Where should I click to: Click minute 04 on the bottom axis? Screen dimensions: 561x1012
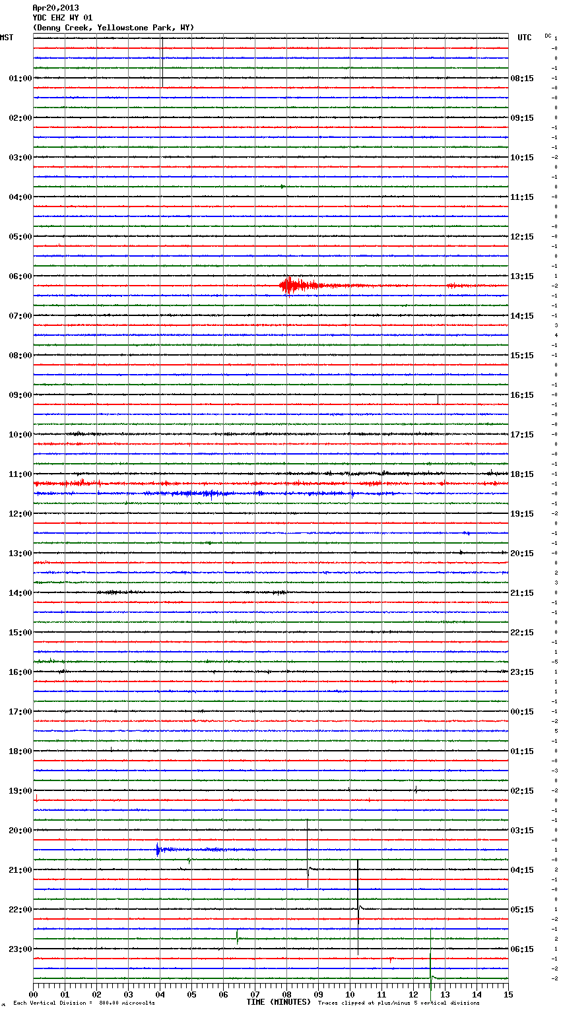coord(160,994)
